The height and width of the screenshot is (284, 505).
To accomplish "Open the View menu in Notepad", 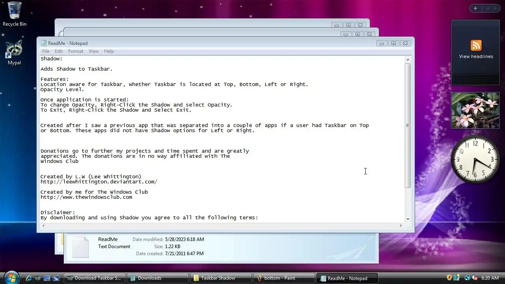I will (94, 51).
